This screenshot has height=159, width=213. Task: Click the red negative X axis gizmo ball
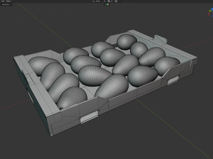pyautogui.click(x=209, y=14)
